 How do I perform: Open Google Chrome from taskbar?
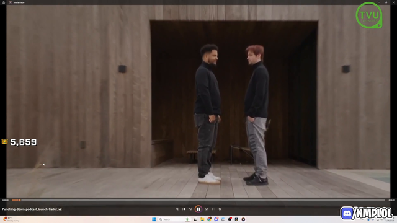point(209,219)
